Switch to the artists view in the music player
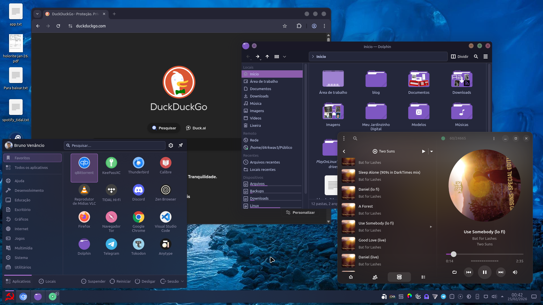Image resolution: width=543 pixels, height=305 pixels. (375, 277)
